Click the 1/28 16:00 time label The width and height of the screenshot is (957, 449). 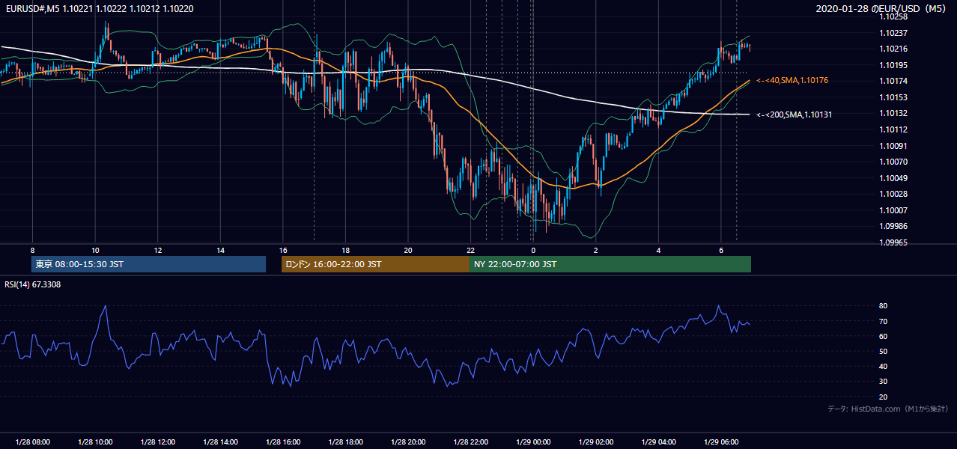(x=282, y=442)
